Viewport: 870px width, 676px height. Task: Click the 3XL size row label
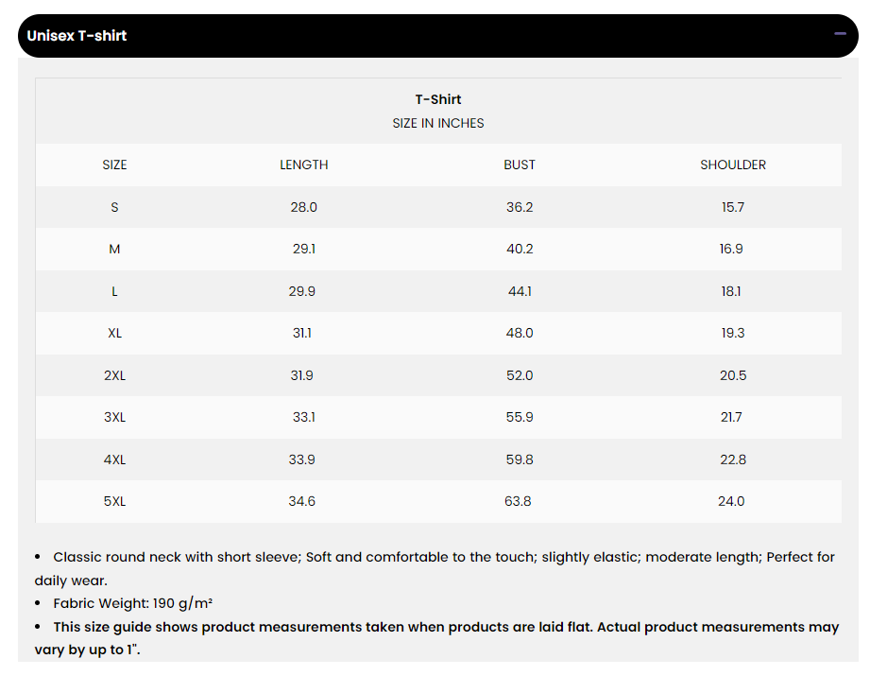pos(114,417)
